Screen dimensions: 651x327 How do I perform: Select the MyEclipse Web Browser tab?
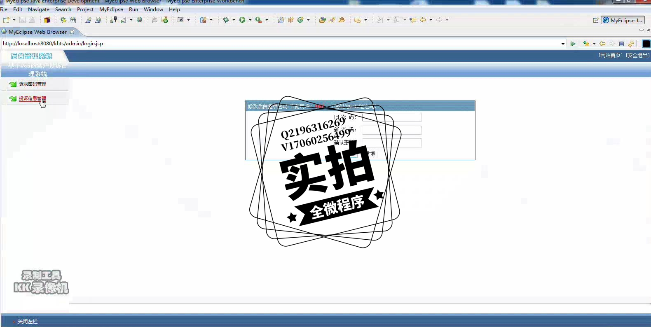37,32
